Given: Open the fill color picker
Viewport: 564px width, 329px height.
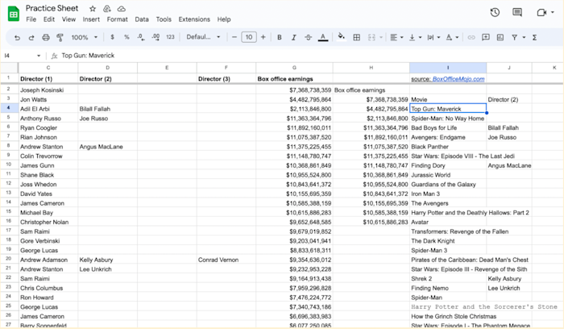Looking at the screenshot, I should click(342, 37).
